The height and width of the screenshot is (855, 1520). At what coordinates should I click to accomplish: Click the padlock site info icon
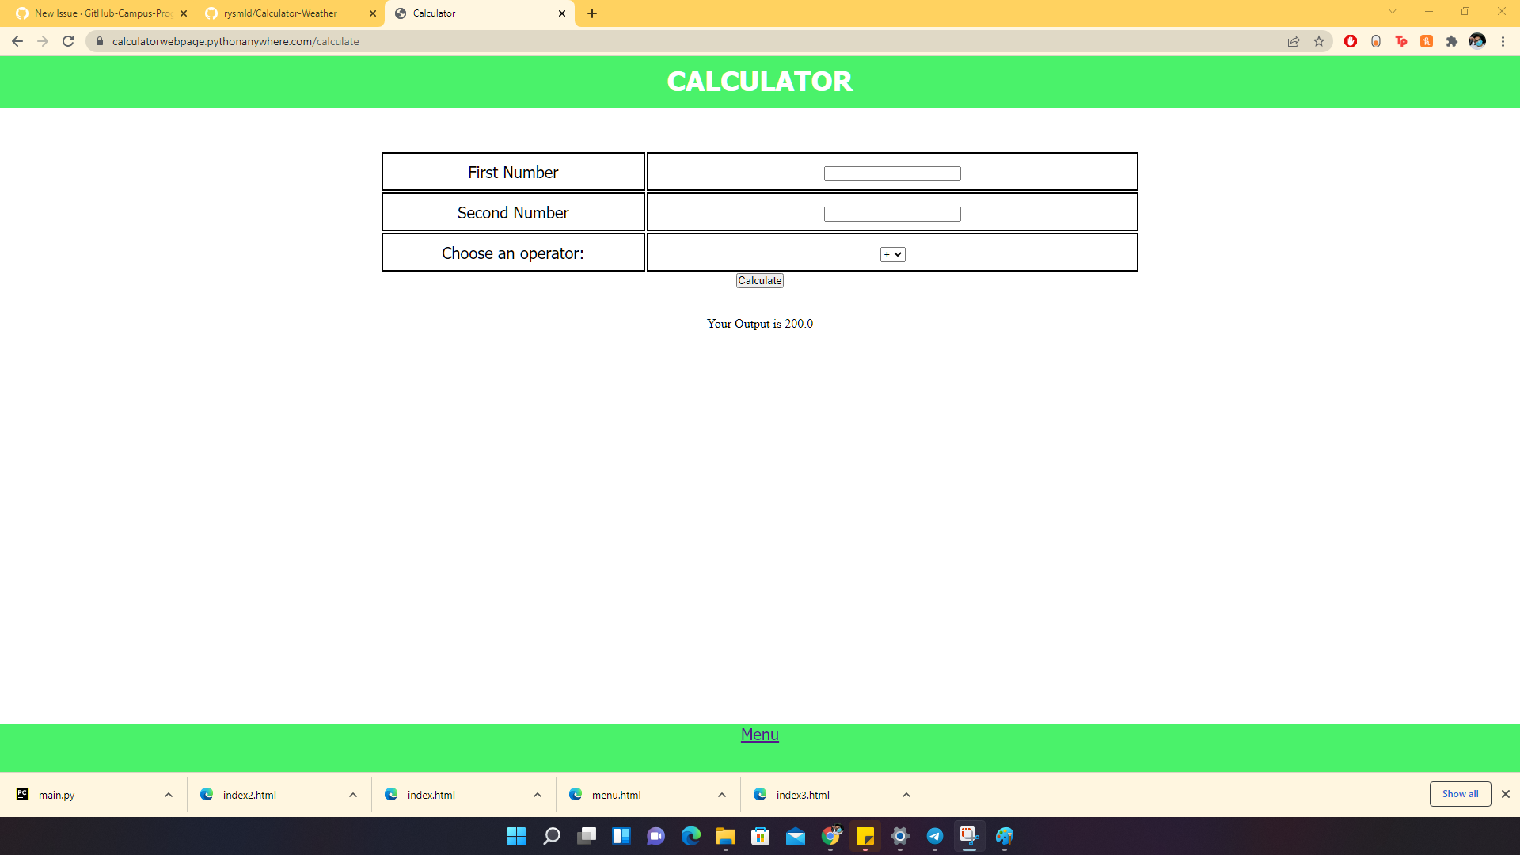click(100, 41)
